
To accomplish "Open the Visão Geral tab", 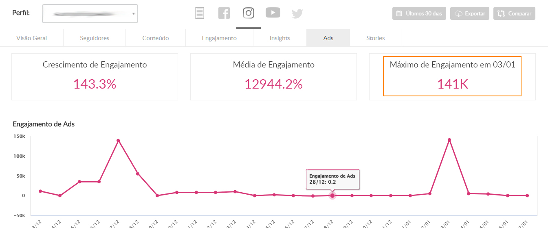I will pos(32,38).
